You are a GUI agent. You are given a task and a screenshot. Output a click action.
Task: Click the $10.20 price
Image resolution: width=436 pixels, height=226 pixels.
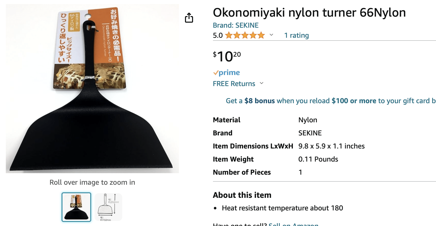[x=227, y=56]
